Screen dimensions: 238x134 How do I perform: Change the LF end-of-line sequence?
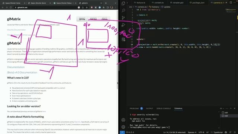tap(208, 133)
